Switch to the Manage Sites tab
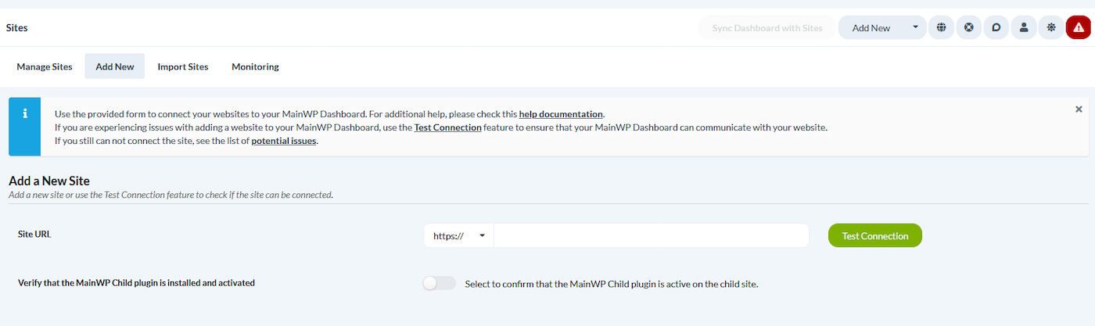Screen dimensions: 1095x326 click(45, 66)
